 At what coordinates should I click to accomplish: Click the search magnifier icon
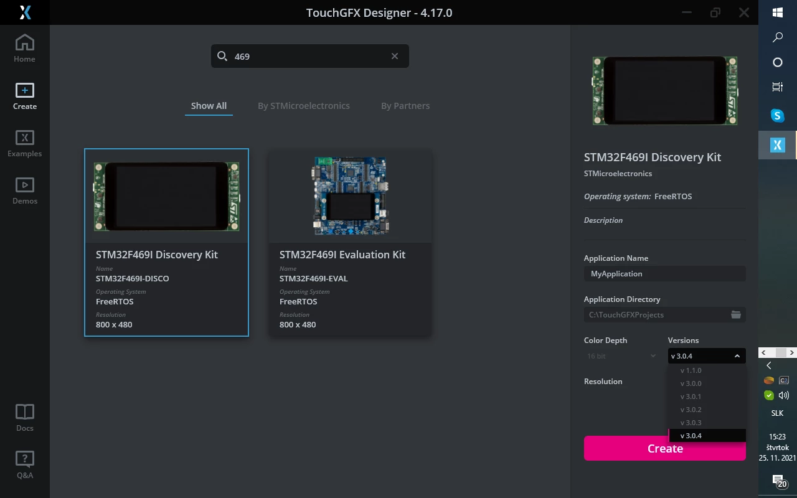[222, 56]
